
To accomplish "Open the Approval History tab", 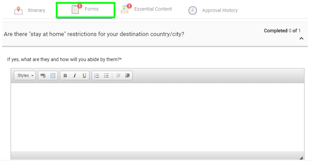I will 220,10.
